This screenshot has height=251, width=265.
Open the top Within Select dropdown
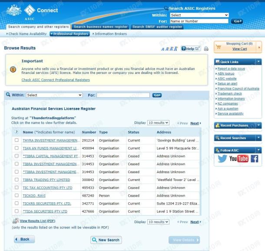[x=199, y=15]
